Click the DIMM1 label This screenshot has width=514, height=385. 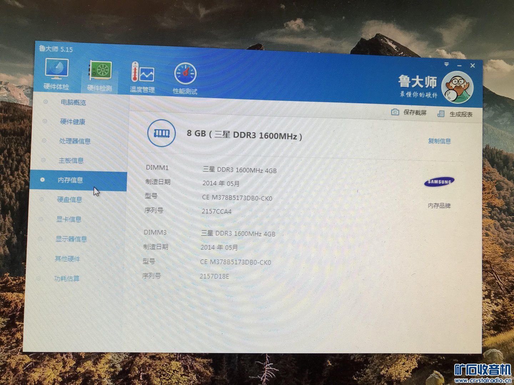pos(157,168)
